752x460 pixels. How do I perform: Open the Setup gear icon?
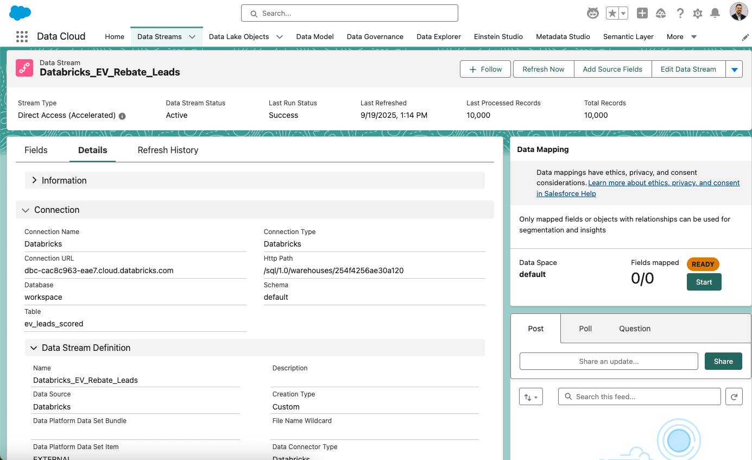click(698, 13)
